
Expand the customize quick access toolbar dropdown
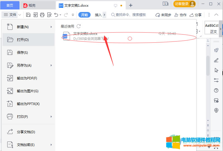pyautogui.click(x=73, y=15)
